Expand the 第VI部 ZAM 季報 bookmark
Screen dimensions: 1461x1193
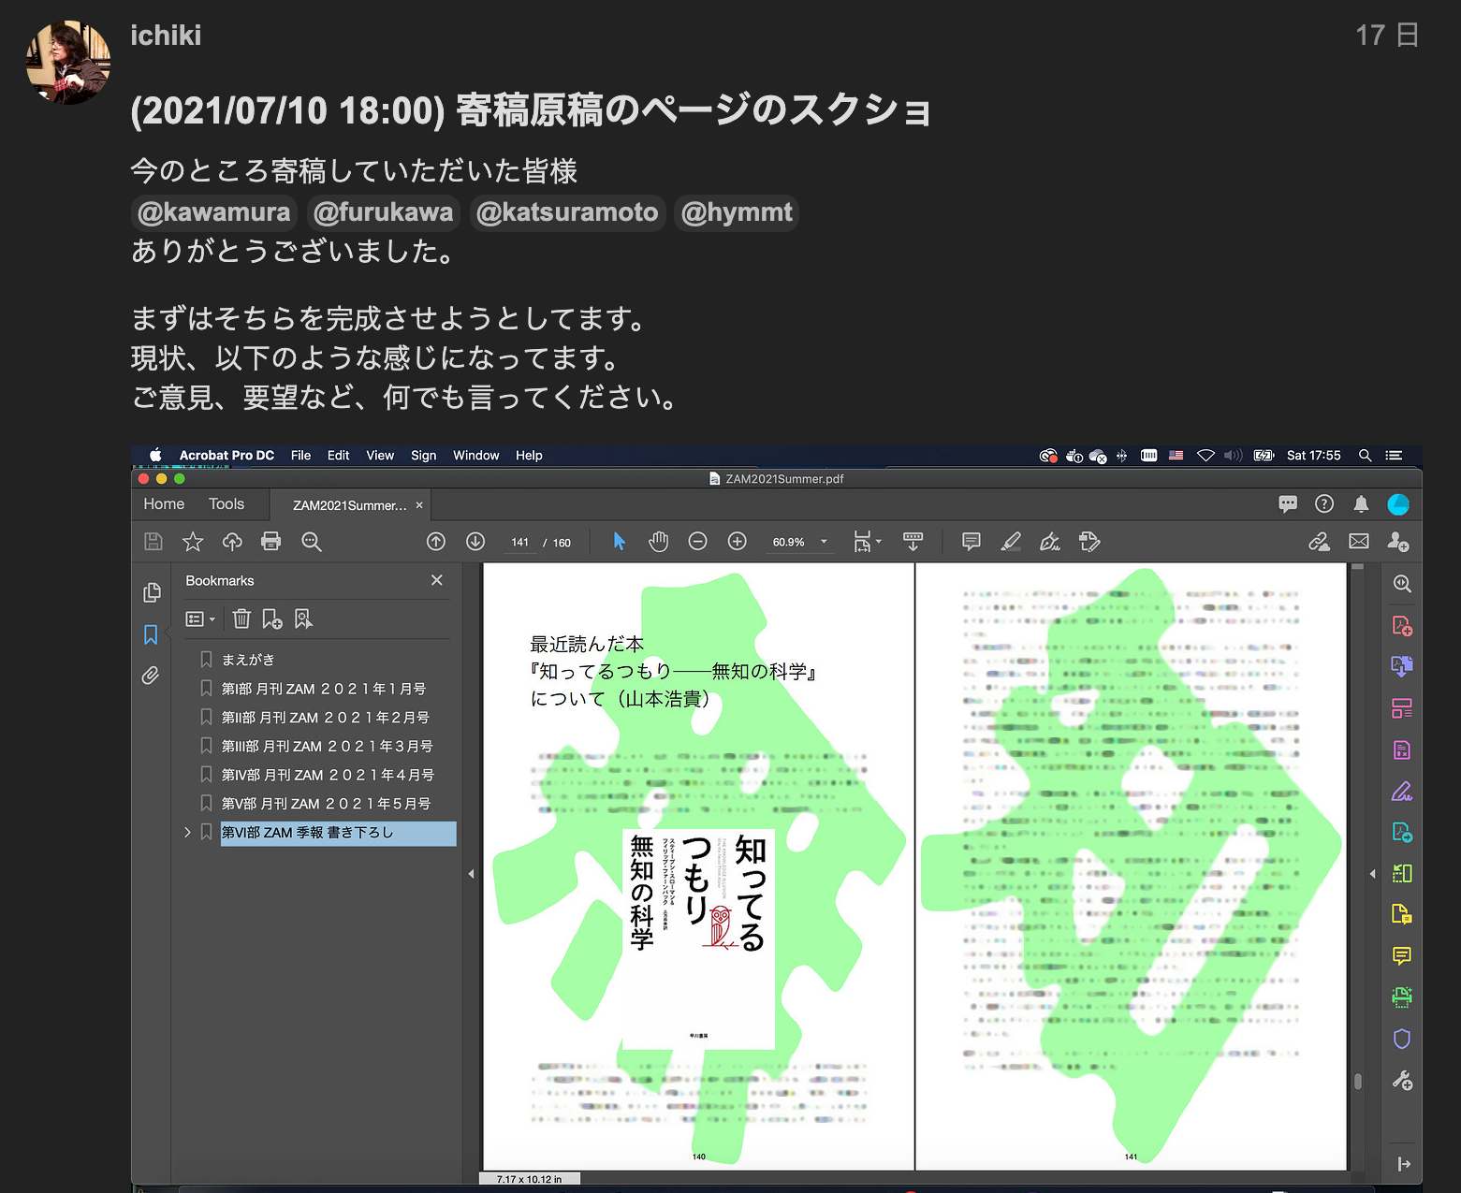[187, 832]
